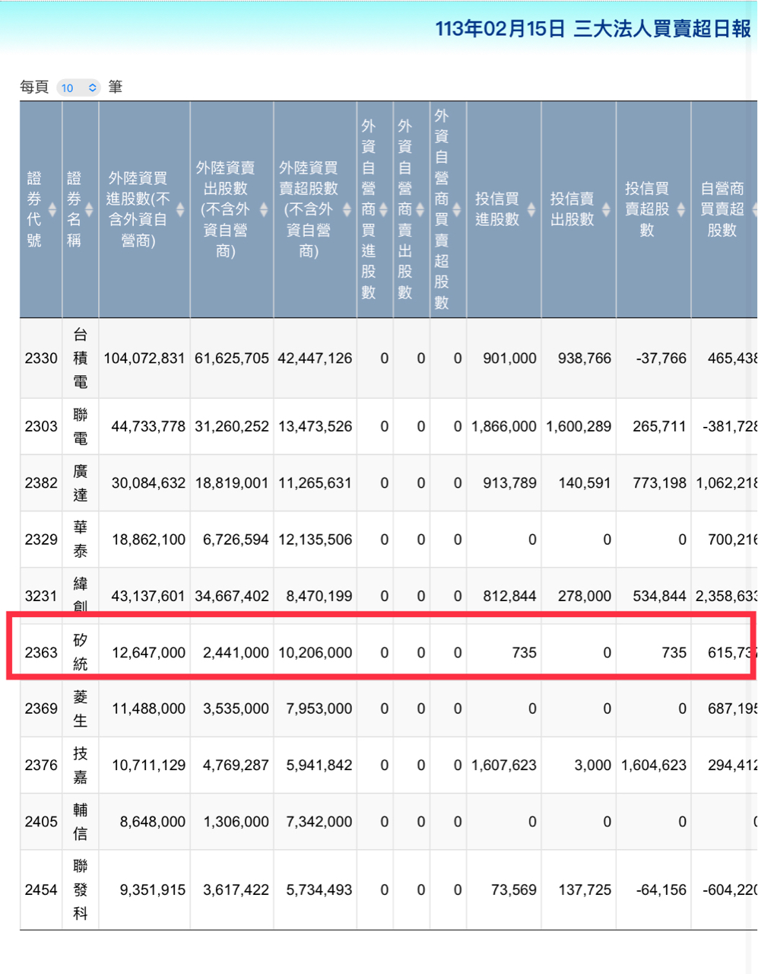Select stock name 台積電 cell
Image resolution: width=758 pixels, height=974 pixels.
(x=81, y=358)
